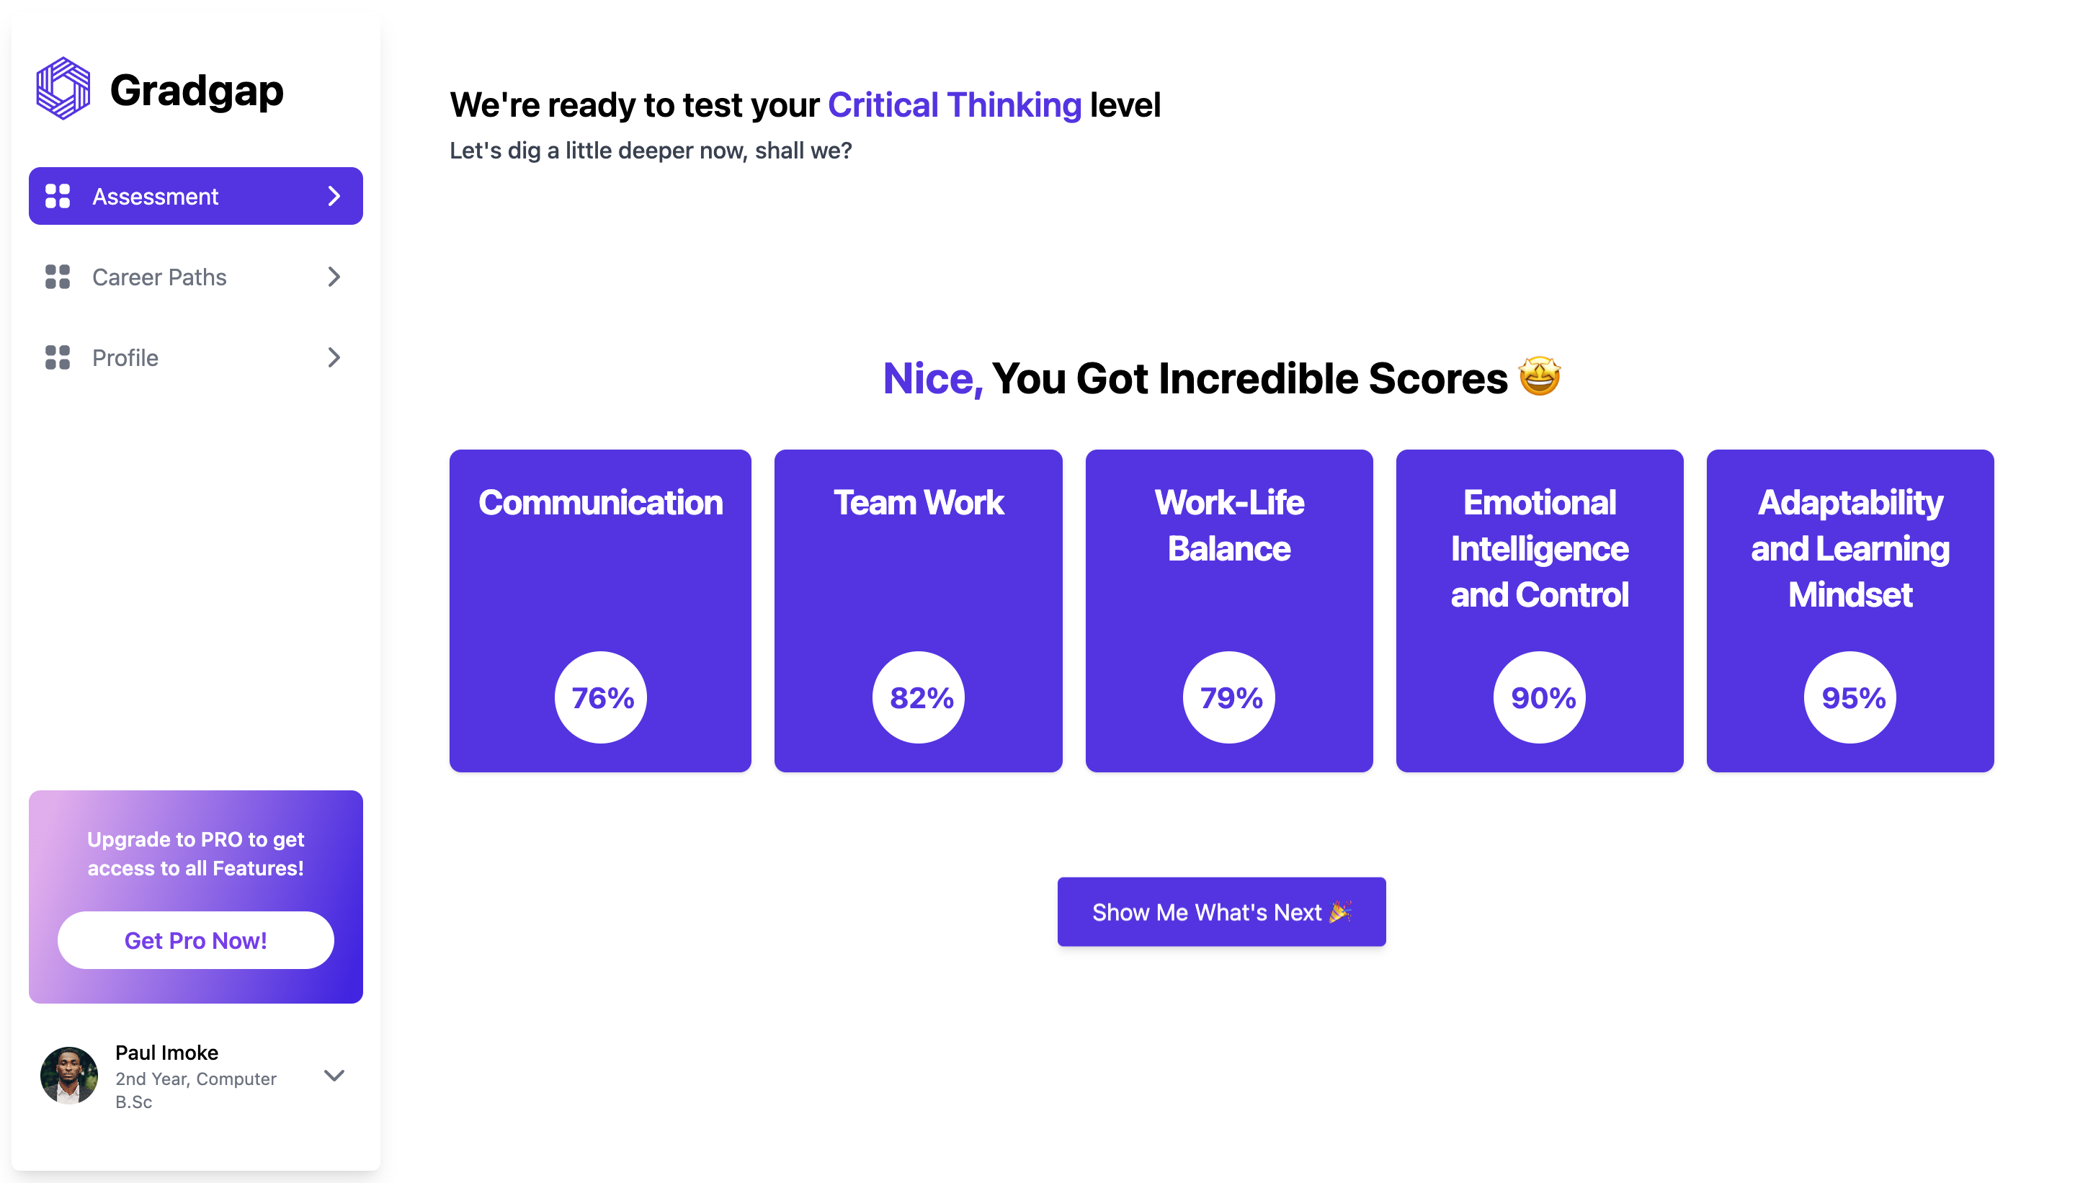Expand the Assessment menu chevron

pyautogui.click(x=334, y=196)
